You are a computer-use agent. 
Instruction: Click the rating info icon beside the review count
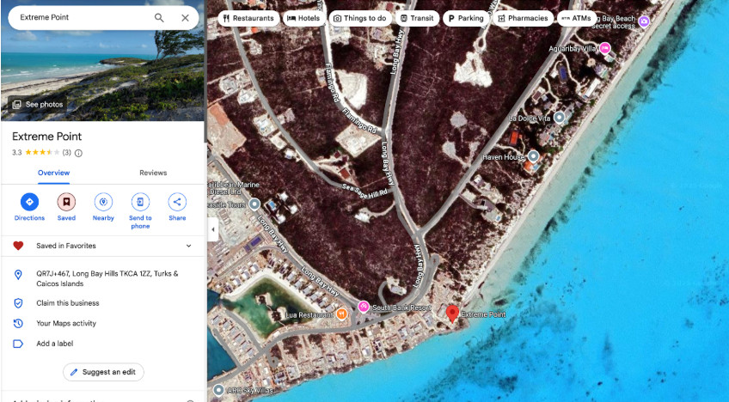click(78, 153)
